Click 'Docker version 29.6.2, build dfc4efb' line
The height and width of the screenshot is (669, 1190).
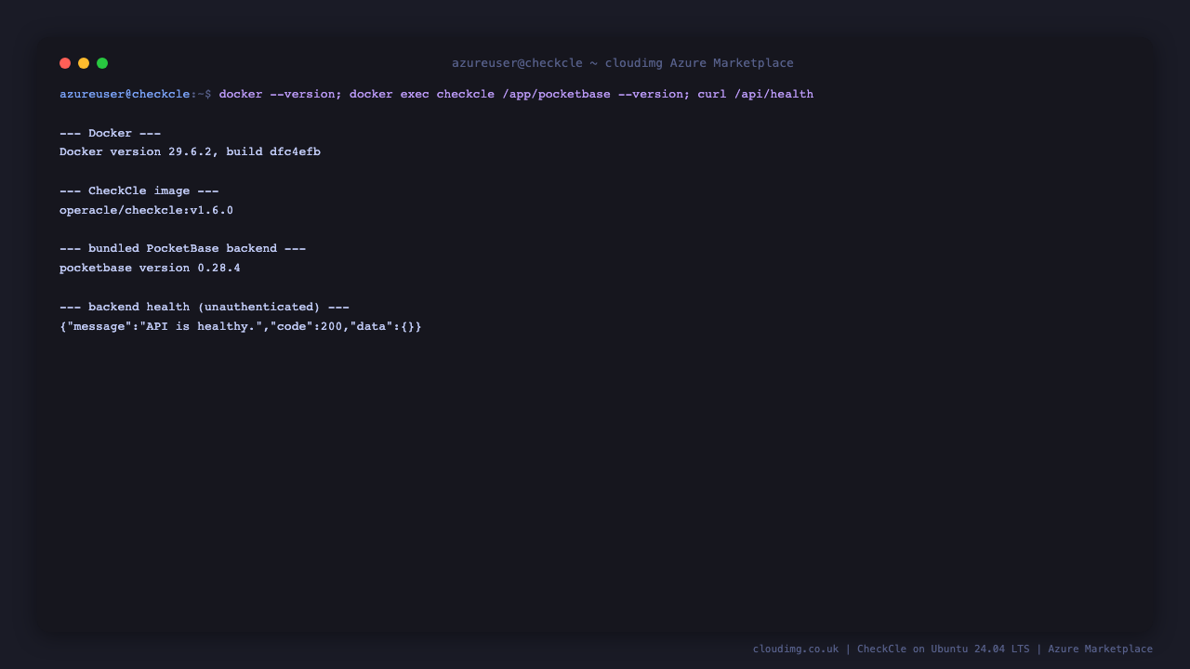tap(191, 151)
